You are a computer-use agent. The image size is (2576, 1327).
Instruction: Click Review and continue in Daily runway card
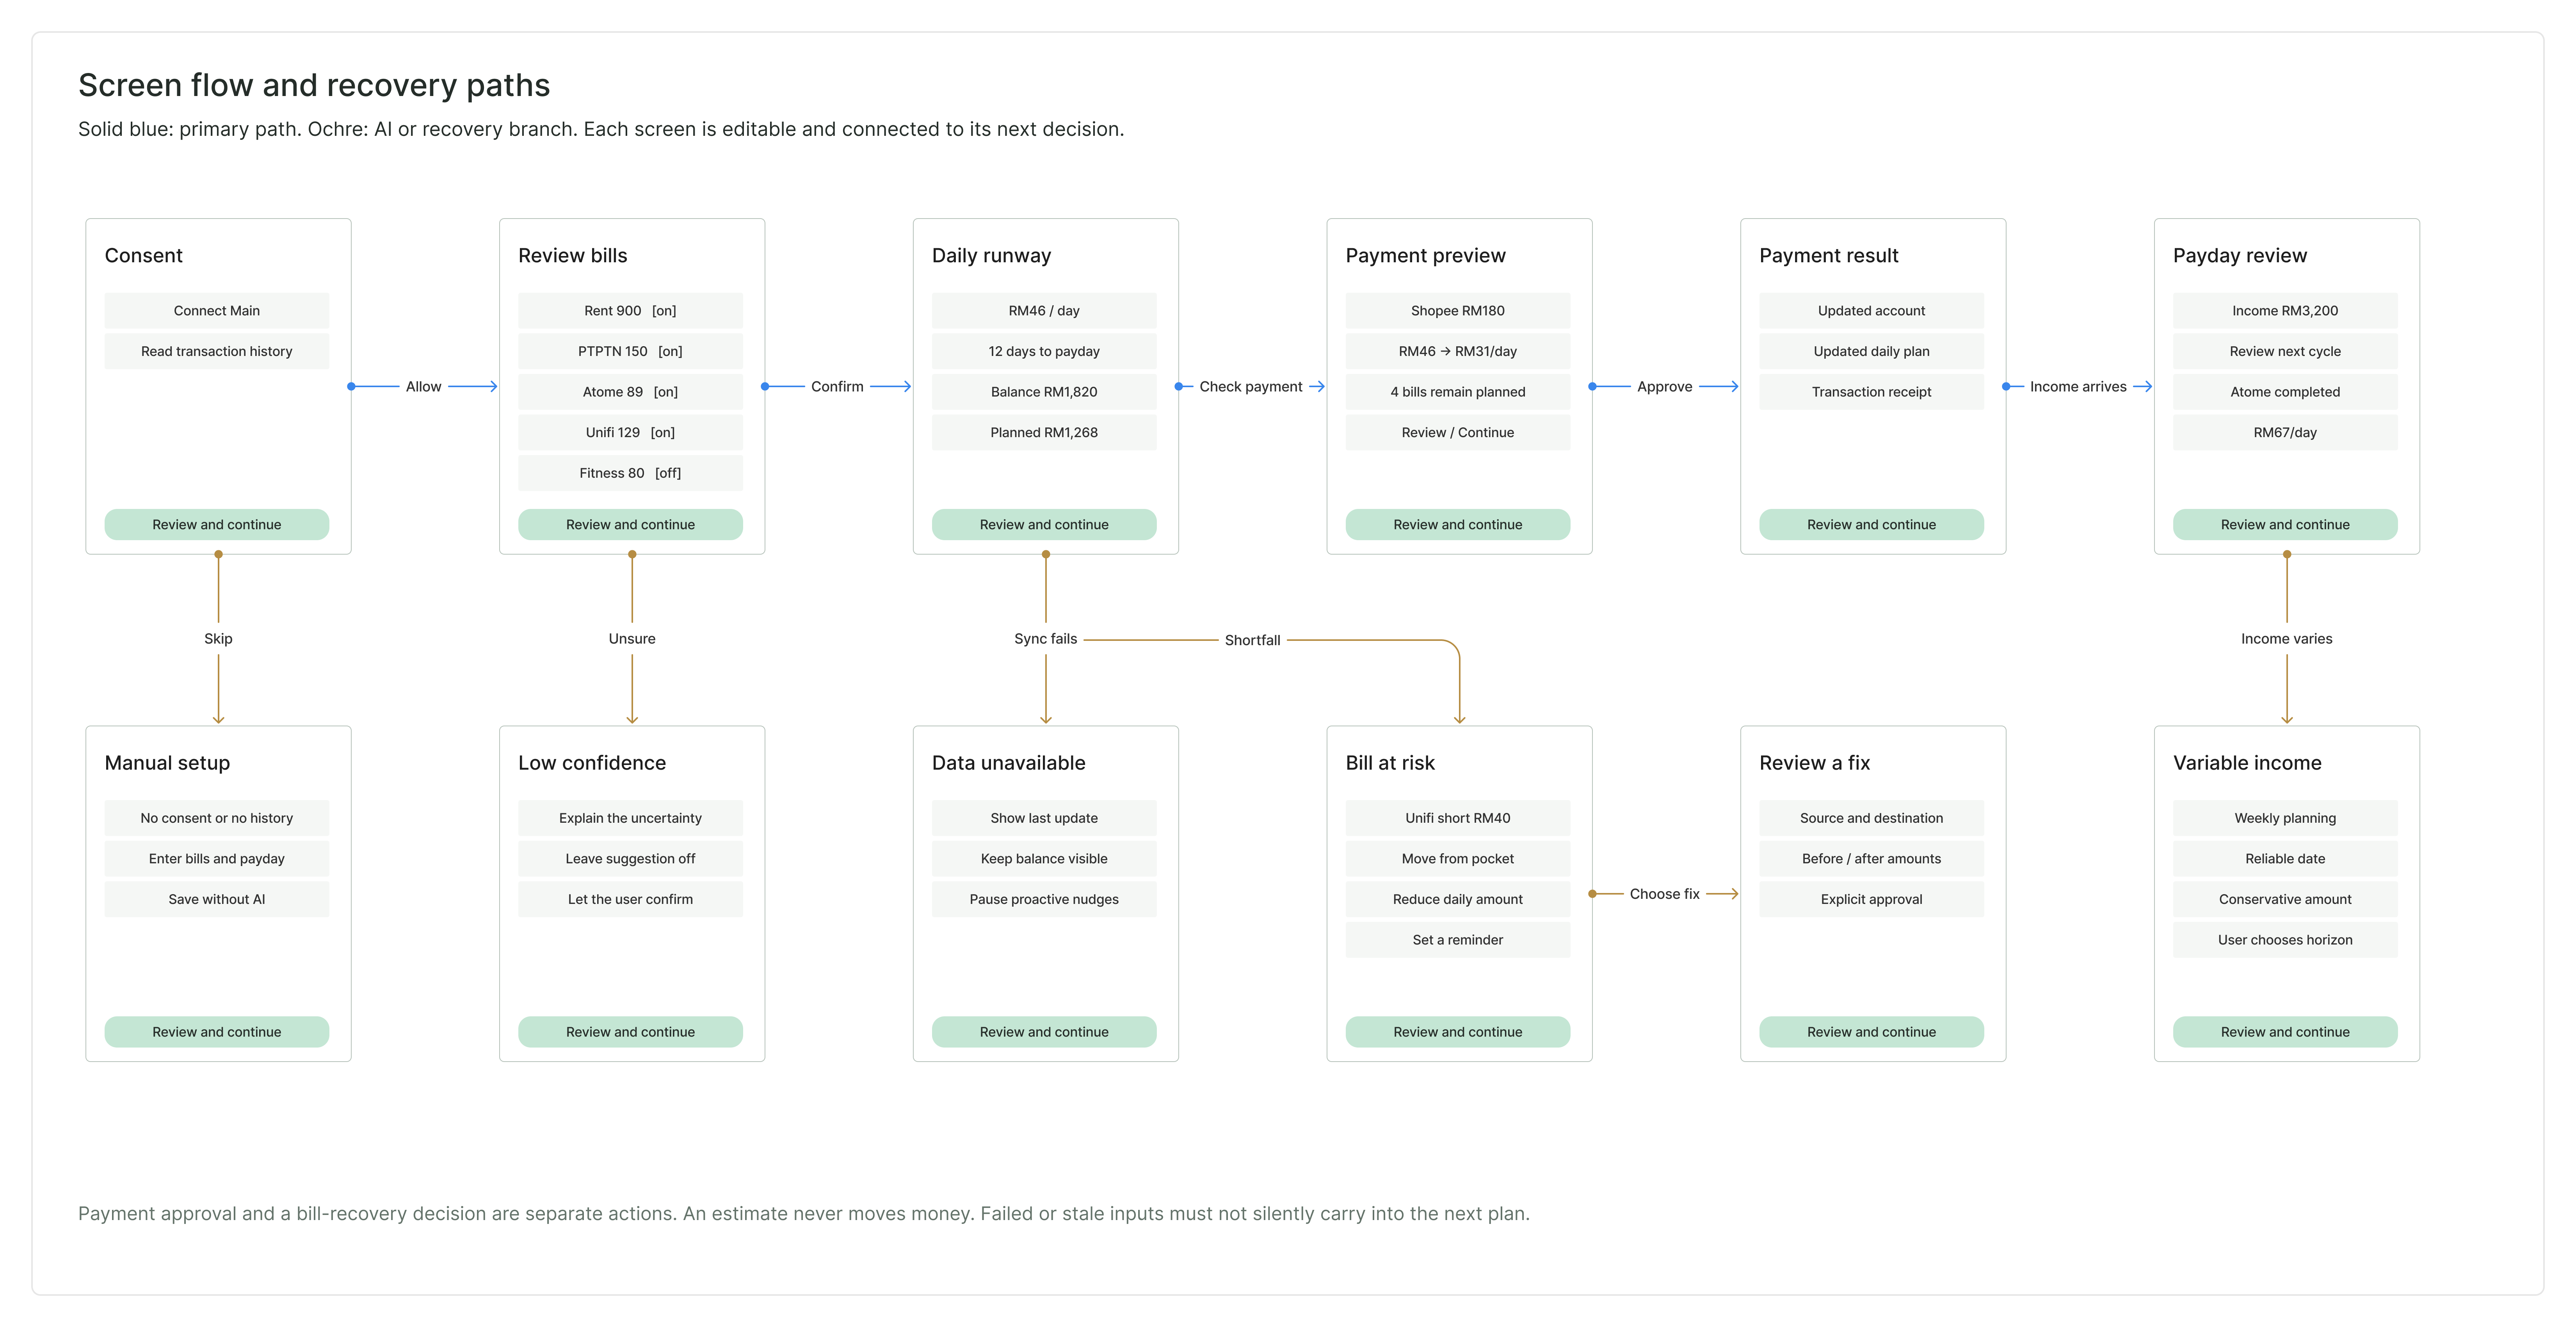coord(1044,524)
